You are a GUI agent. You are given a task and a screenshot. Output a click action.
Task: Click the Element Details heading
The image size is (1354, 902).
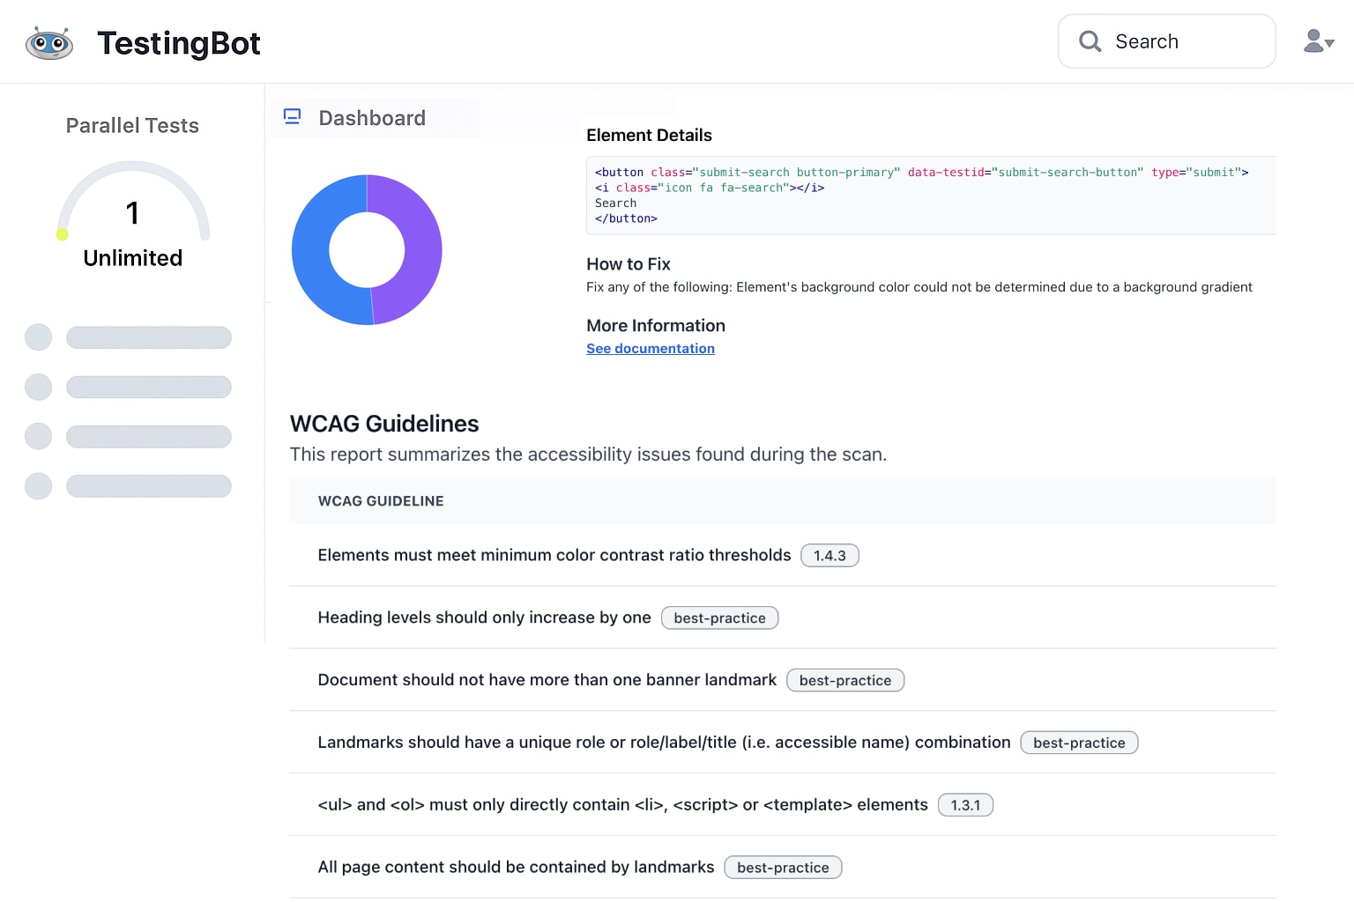[649, 135]
